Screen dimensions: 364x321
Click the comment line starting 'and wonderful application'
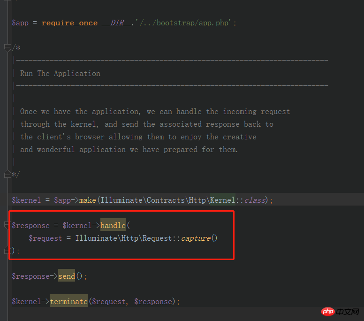129,150
